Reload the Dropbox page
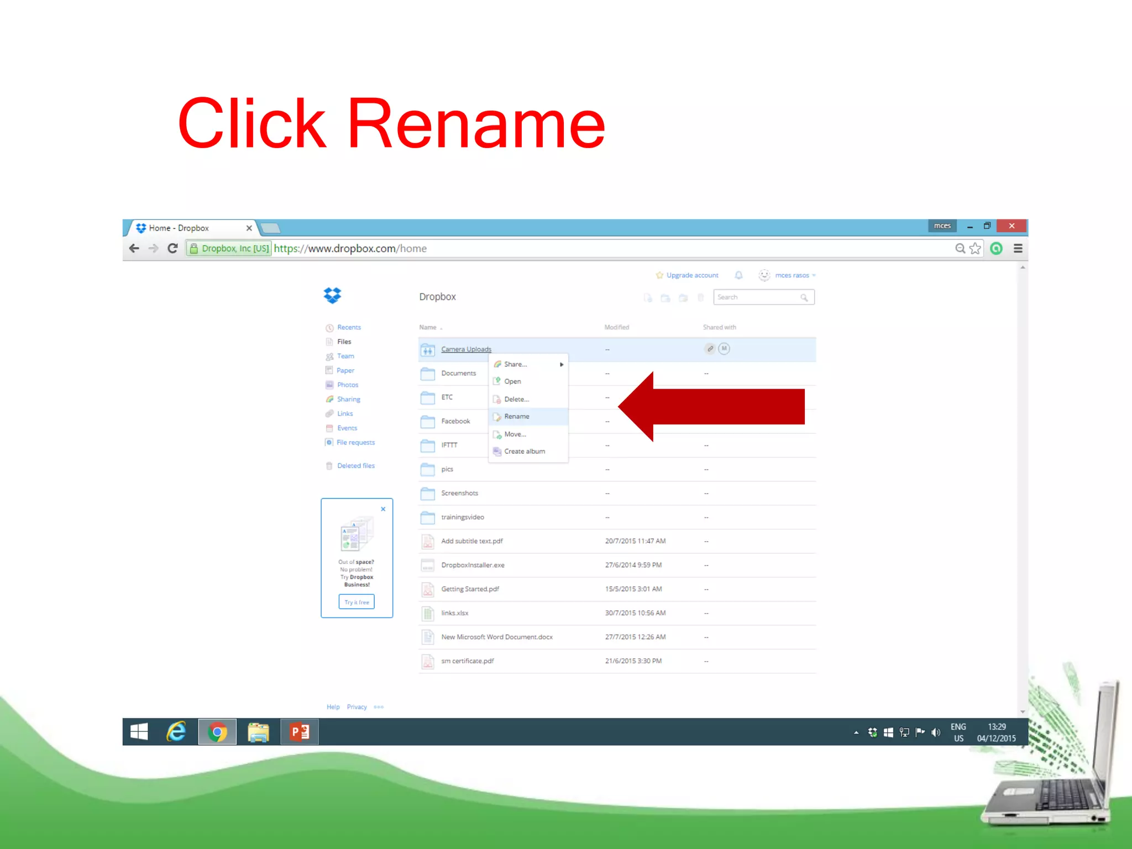This screenshot has height=849, width=1132. point(172,248)
